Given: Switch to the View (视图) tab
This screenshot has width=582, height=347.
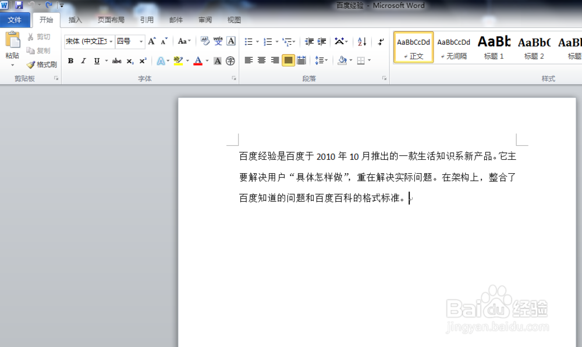Looking at the screenshot, I should tap(234, 20).
